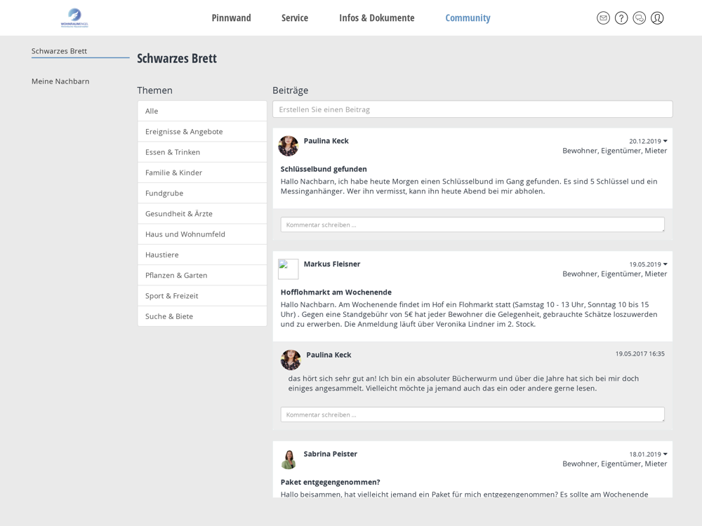Expand dropdown arrow next to 18.01.2019

tap(665, 454)
